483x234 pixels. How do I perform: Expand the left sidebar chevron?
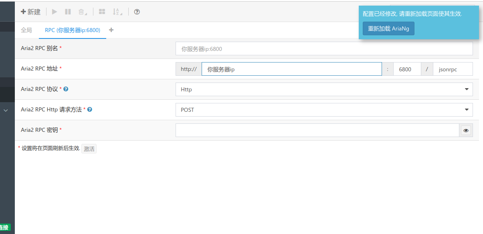coord(6,110)
